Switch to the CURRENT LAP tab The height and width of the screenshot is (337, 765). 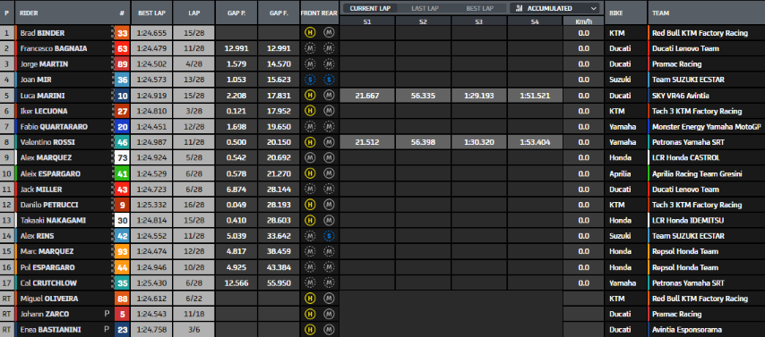point(370,8)
